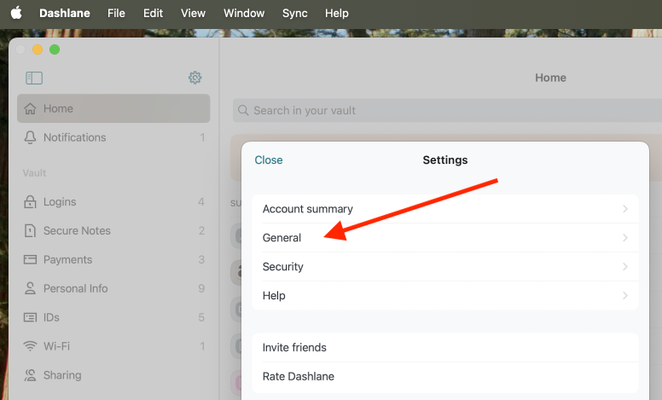Click the IDs card icon
Viewport: 662px width, 400px height.
pos(30,317)
